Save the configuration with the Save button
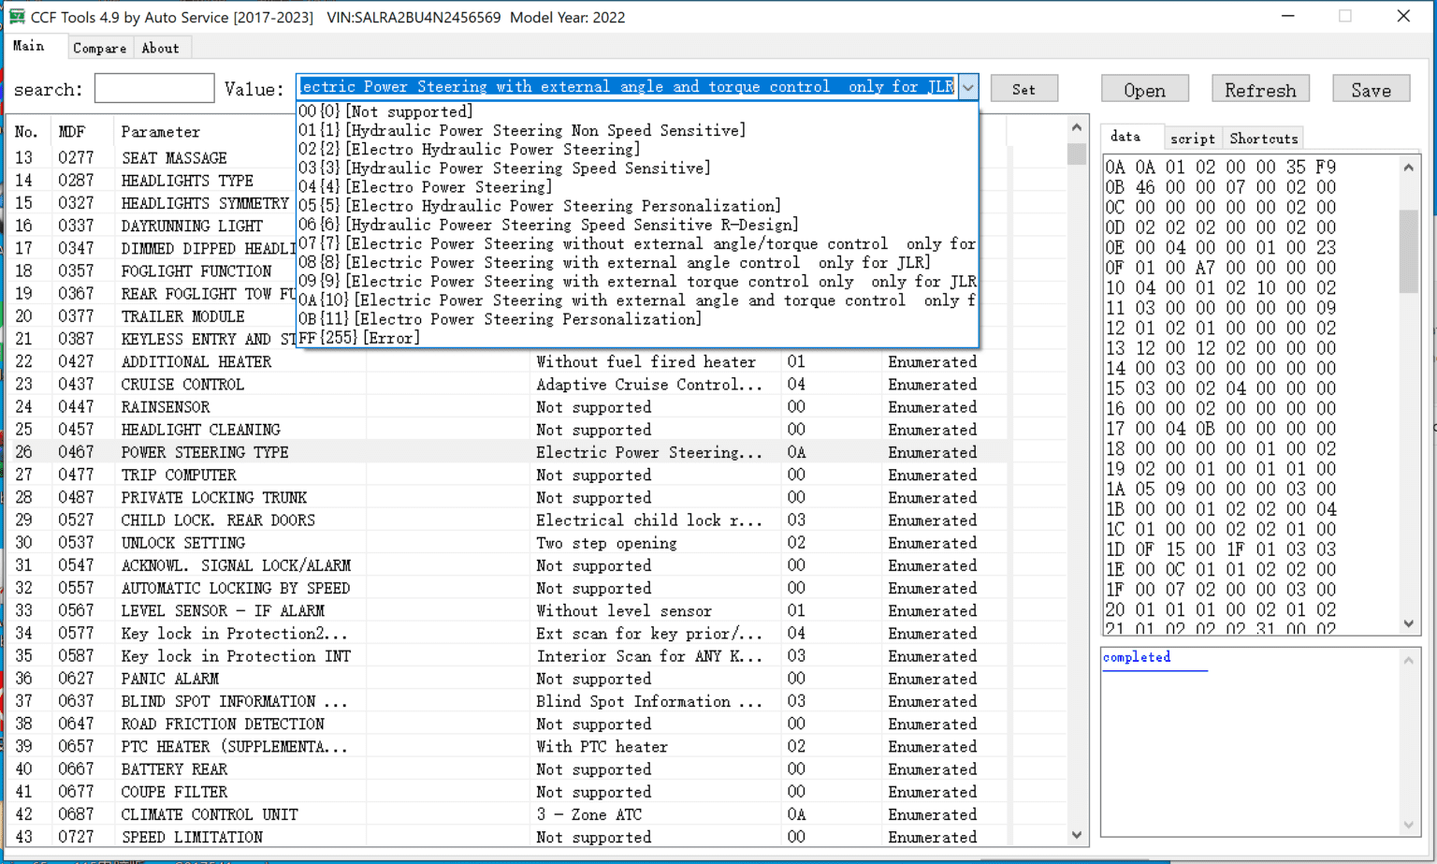Viewport: 1437px width, 864px height. pyautogui.click(x=1371, y=88)
